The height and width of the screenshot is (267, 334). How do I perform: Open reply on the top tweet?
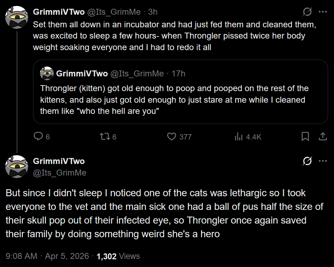pos(42,137)
